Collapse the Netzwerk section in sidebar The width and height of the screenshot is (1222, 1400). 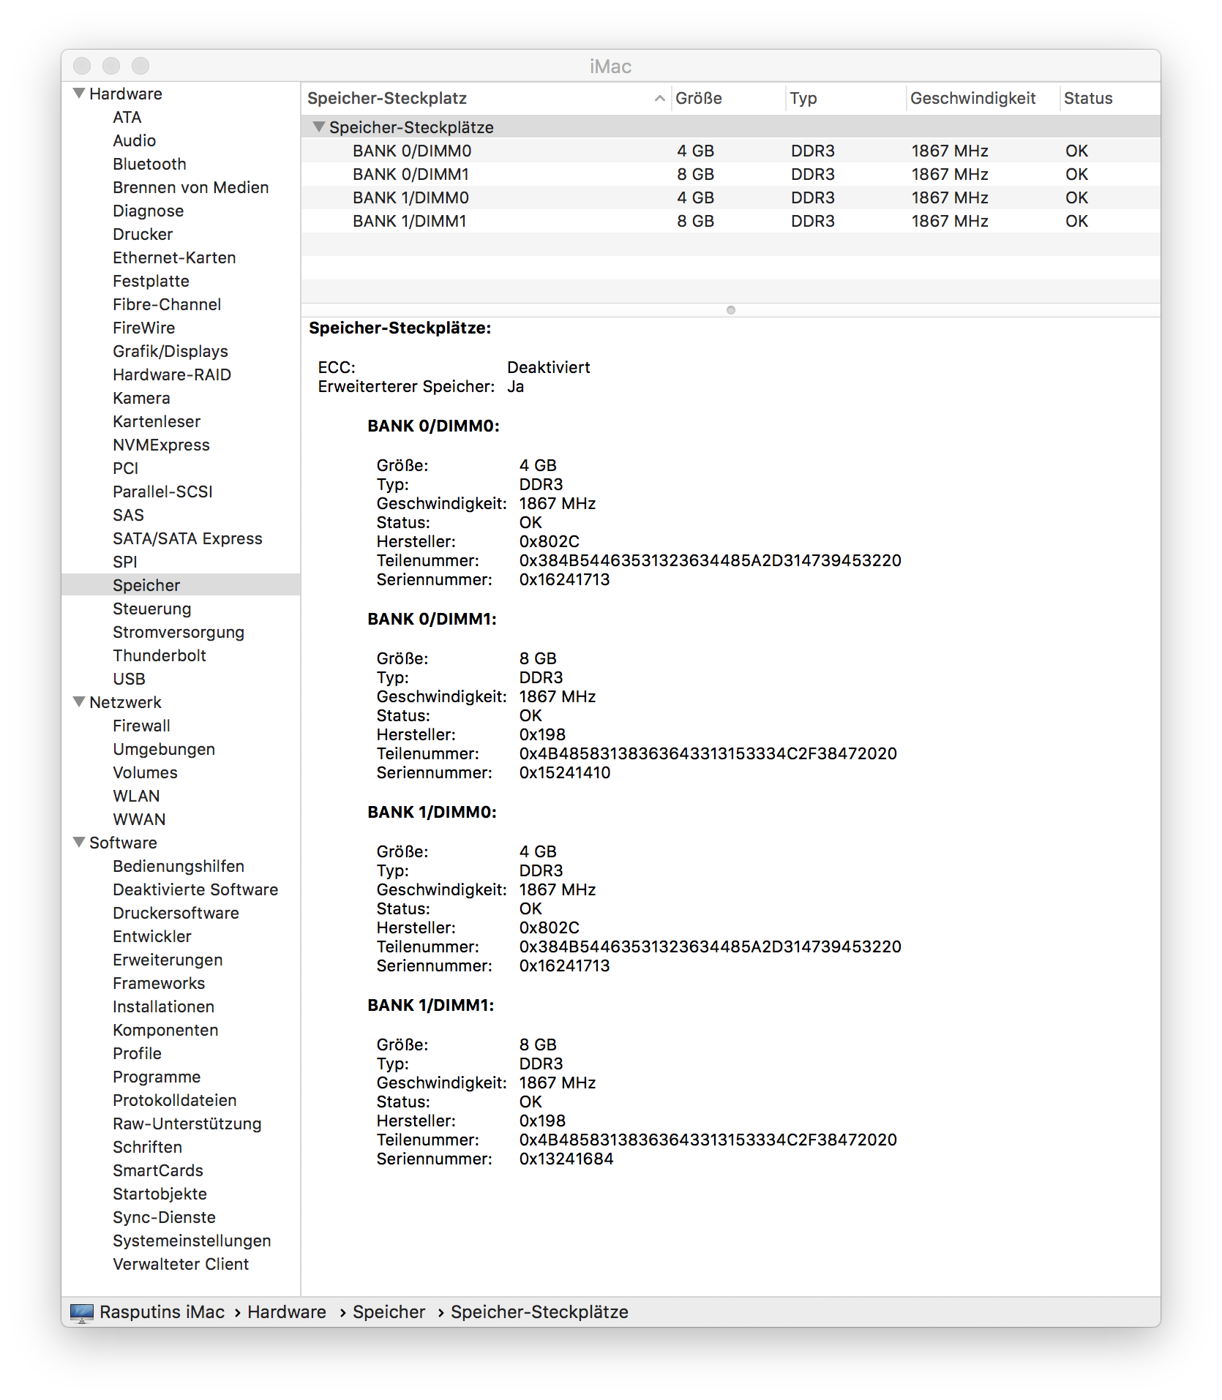[x=79, y=702]
